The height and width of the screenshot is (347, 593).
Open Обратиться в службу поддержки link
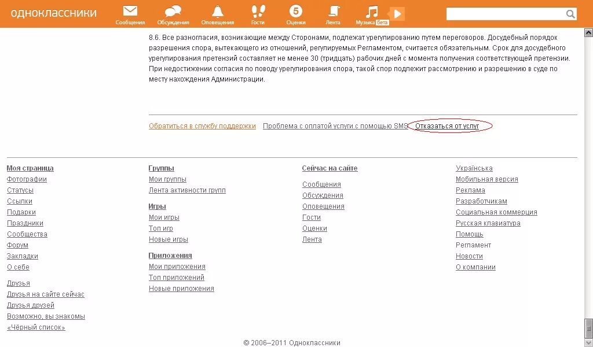pos(202,126)
